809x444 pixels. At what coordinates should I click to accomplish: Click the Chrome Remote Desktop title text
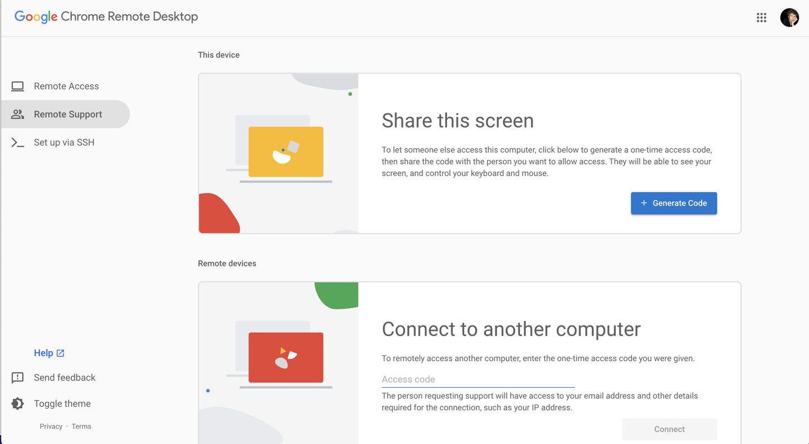click(129, 17)
